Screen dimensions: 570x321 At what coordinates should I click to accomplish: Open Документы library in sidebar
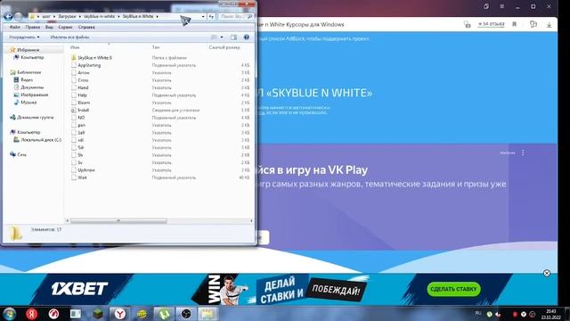click(x=32, y=87)
